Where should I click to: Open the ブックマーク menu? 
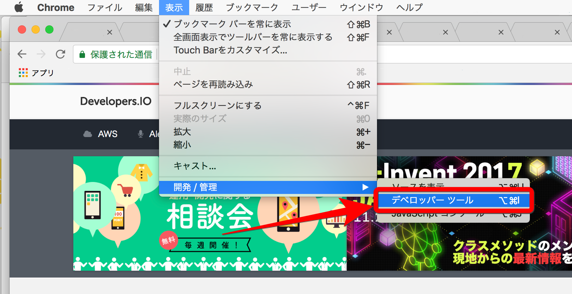(252, 8)
